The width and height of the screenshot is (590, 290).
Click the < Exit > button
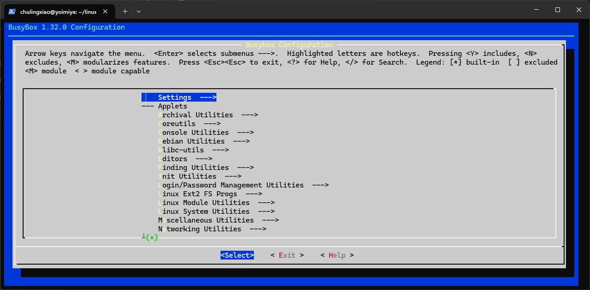[x=287, y=255]
